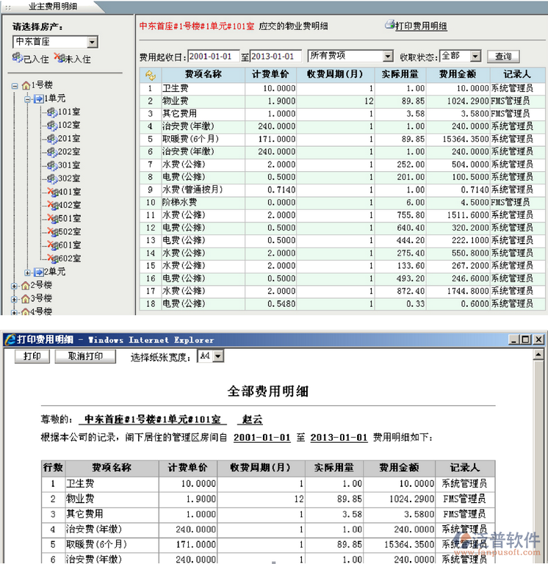This screenshot has width=548, height=564.
Task: Click 取暖费(6个月) in main table
Action: [x=190, y=140]
